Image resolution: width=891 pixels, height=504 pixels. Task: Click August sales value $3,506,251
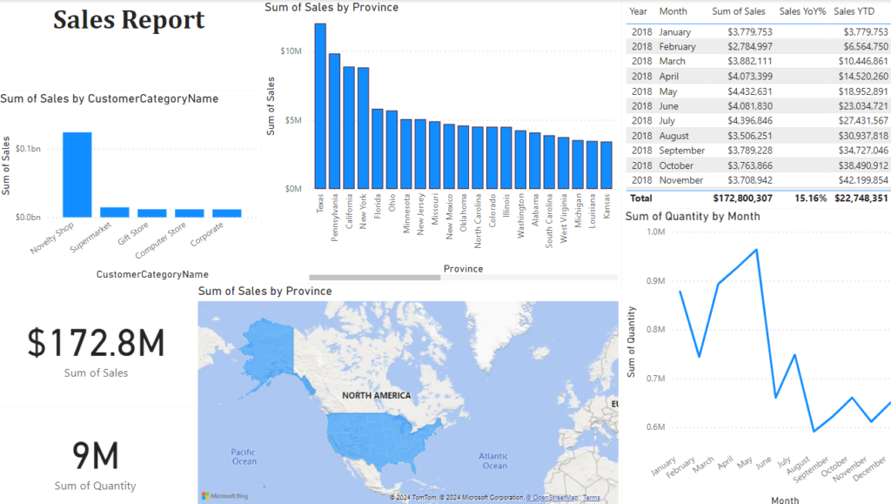pos(750,136)
